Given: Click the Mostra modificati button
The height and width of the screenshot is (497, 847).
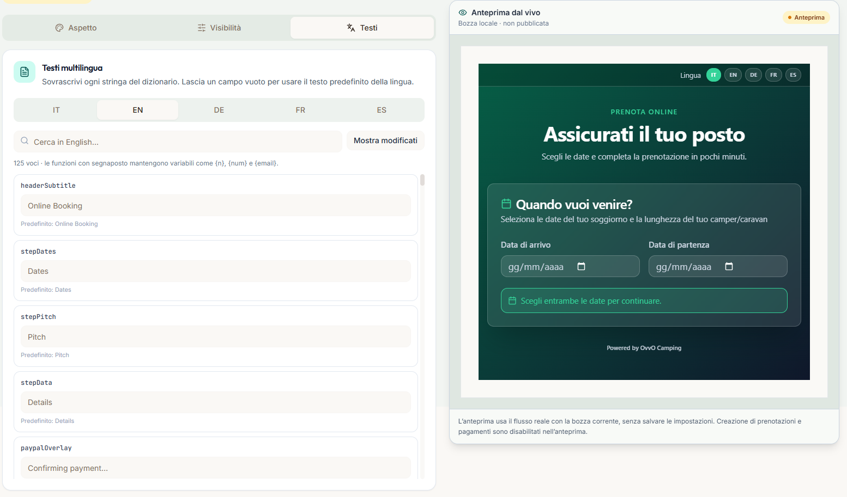Looking at the screenshot, I should pyautogui.click(x=385, y=140).
